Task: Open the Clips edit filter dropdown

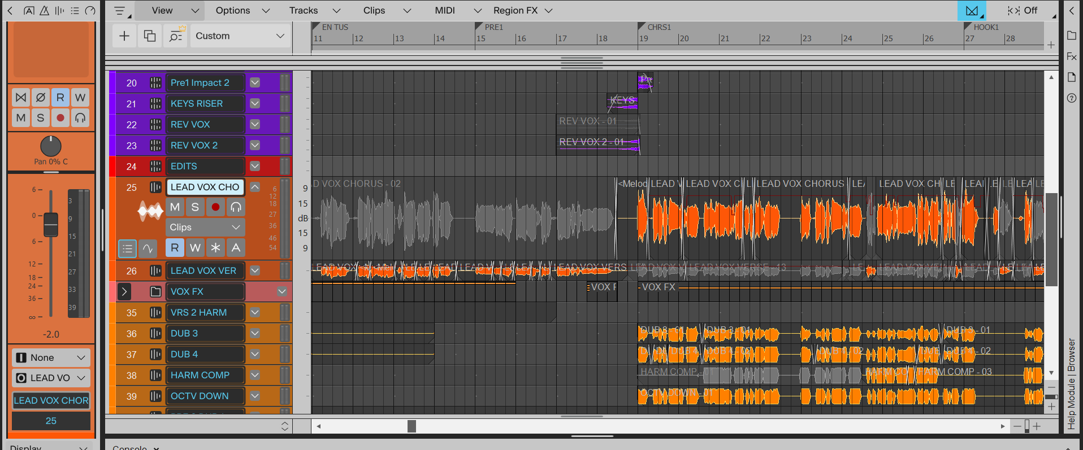Action: click(x=205, y=228)
